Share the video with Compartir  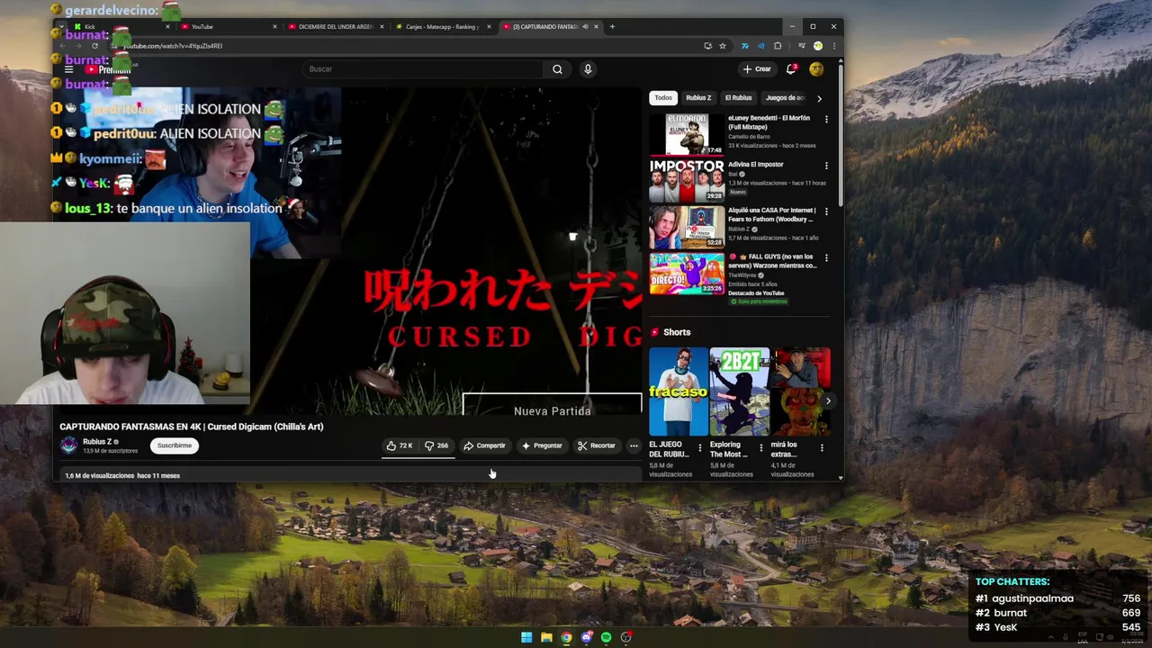pos(484,445)
